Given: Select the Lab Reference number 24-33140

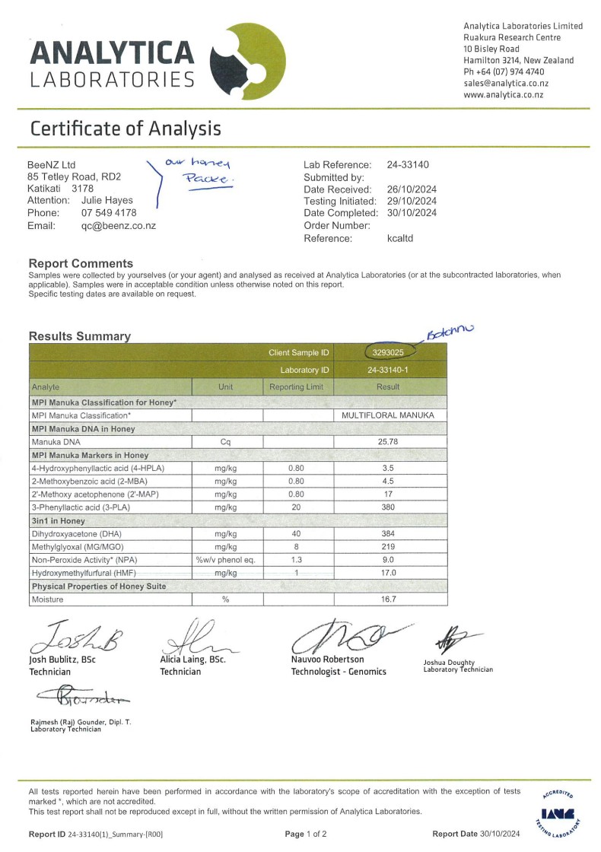Looking at the screenshot, I should [x=408, y=164].
